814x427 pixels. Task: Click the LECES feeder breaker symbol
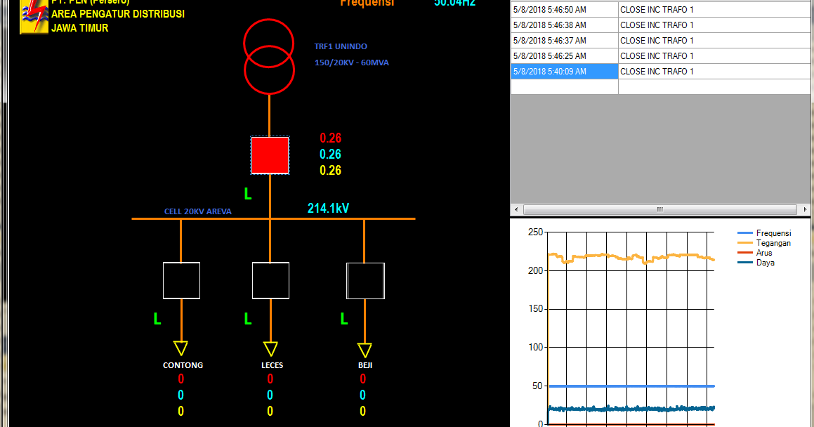270,280
